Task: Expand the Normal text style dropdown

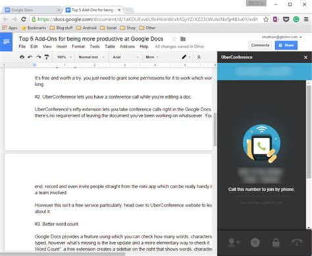Action: tap(91, 57)
